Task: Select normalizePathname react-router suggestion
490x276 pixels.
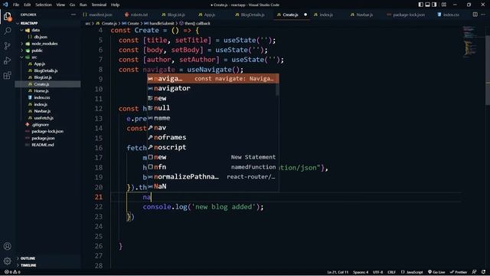Action: pyautogui.click(x=213, y=176)
